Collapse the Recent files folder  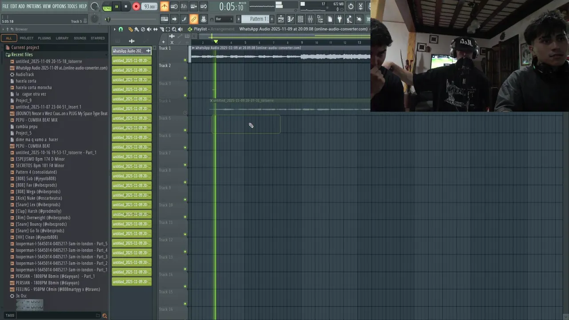coord(22,54)
